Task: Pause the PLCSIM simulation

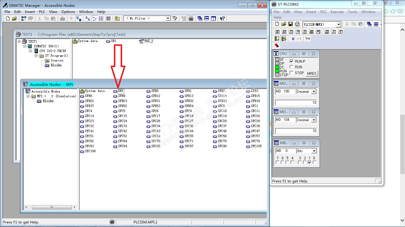Action: click(x=293, y=39)
